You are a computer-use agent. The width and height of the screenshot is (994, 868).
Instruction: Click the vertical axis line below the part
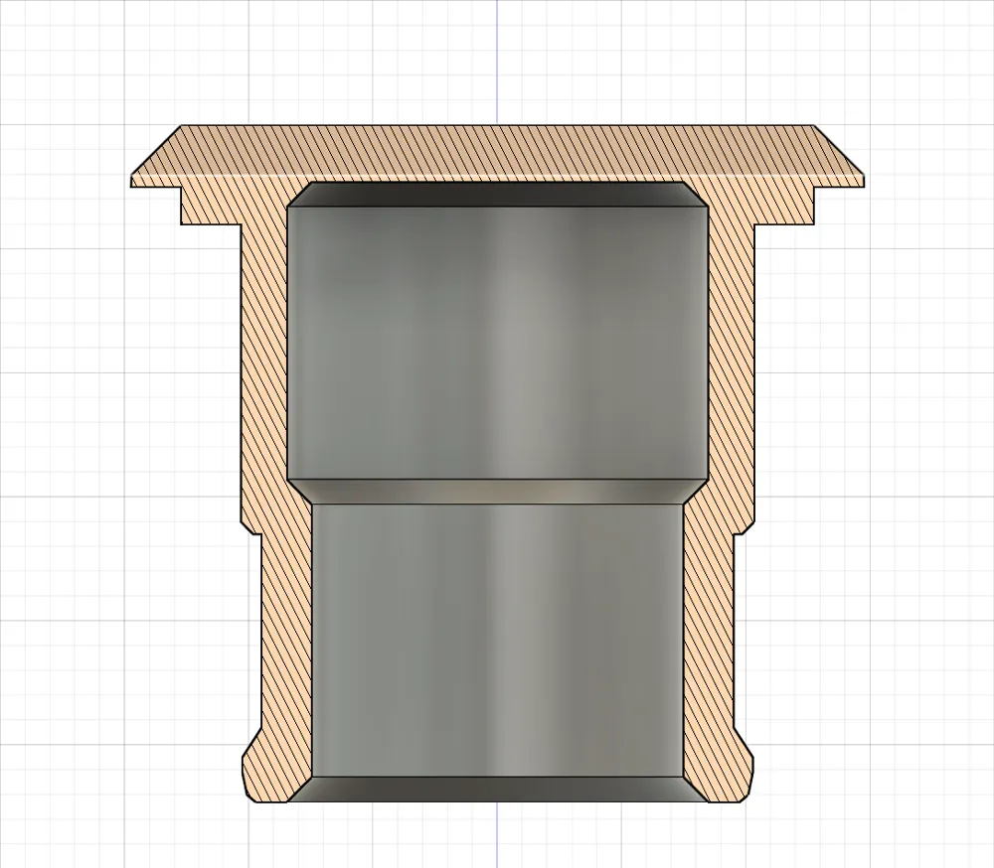click(497, 835)
